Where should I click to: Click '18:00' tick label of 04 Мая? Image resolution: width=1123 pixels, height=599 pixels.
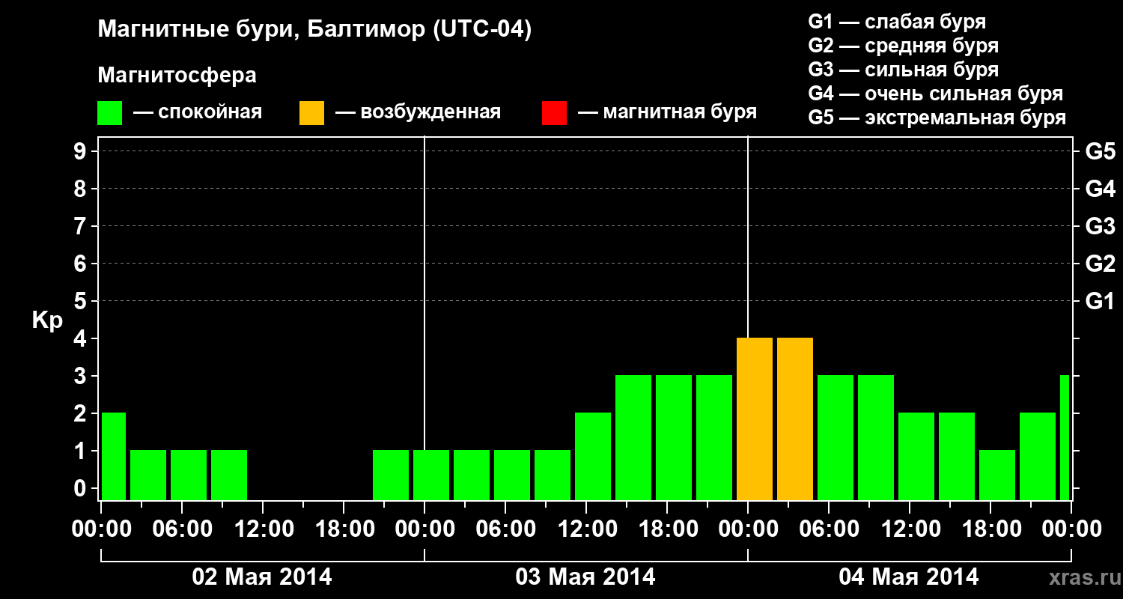tap(990, 529)
